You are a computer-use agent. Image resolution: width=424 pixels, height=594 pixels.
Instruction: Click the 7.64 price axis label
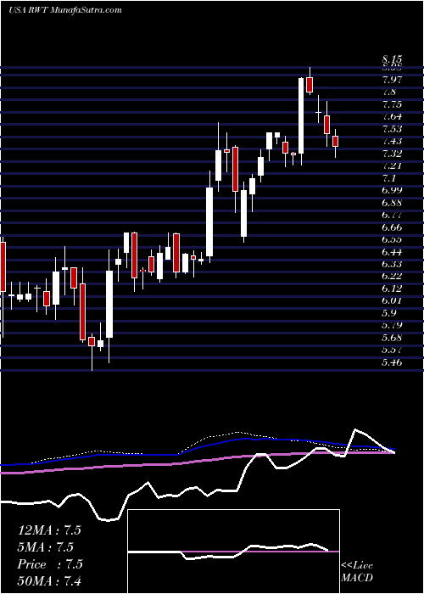pyautogui.click(x=392, y=117)
